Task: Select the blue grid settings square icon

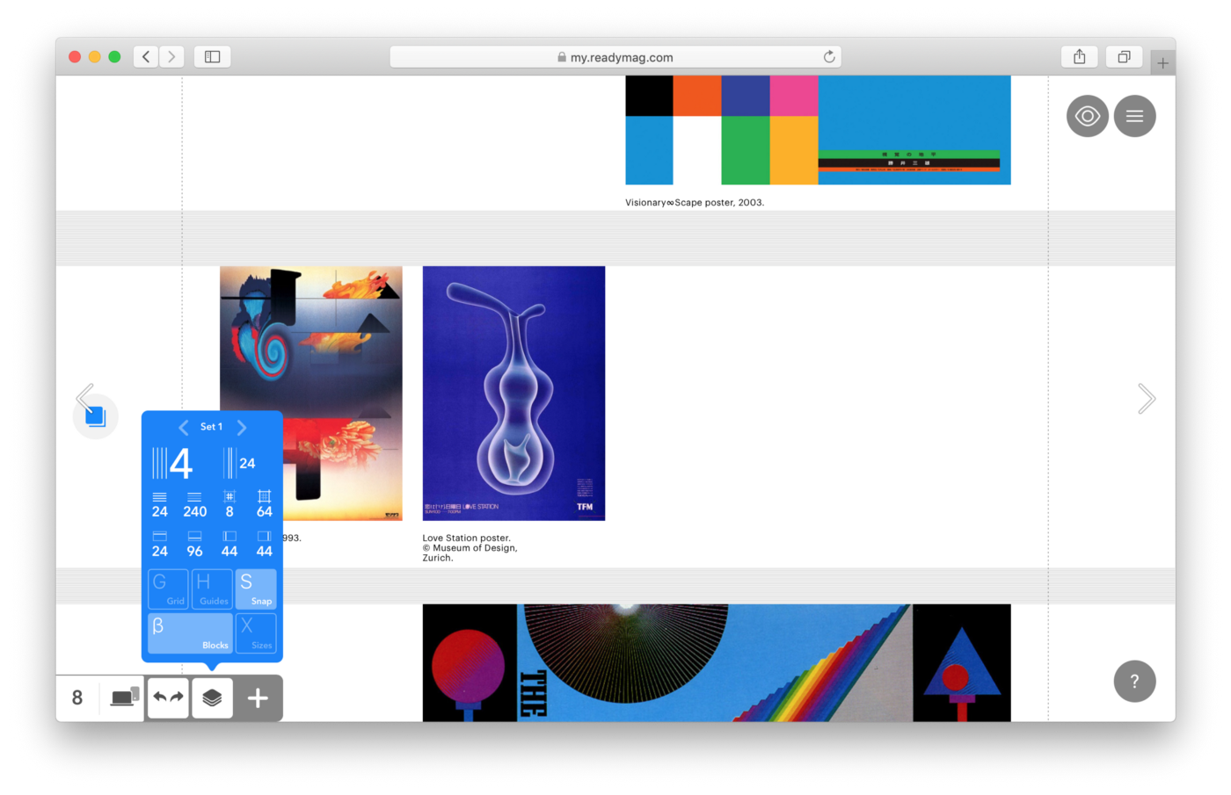Action: (x=95, y=415)
